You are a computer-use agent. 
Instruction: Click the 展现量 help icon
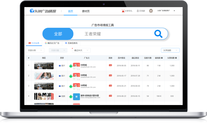(x=162, y=58)
